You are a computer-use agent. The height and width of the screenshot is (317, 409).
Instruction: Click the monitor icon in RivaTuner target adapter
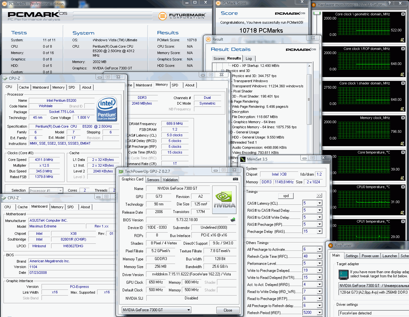click(343, 274)
